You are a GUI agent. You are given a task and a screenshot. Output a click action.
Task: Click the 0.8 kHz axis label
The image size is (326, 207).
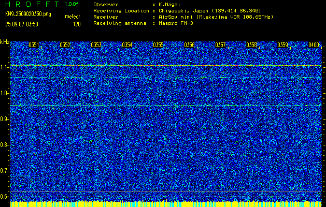[x=4, y=145]
